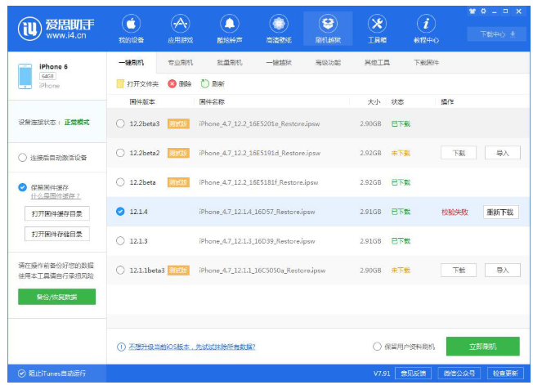Screen dimensions: 533x385
Task: Open the 工具箱 toolbox section
Action: pos(377,29)
